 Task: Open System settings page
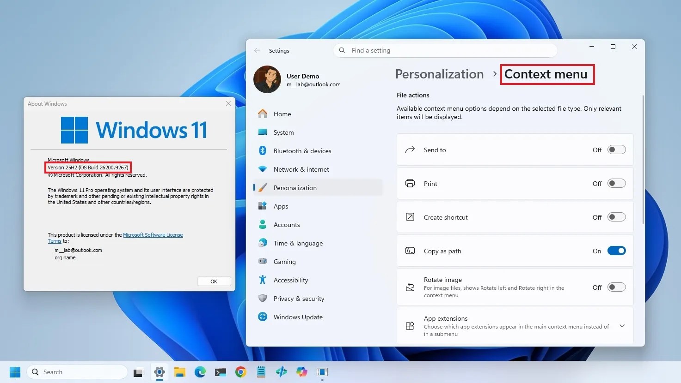318,132
